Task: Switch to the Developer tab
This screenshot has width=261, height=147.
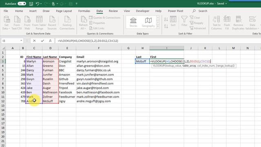Action: tap(143, 11)
